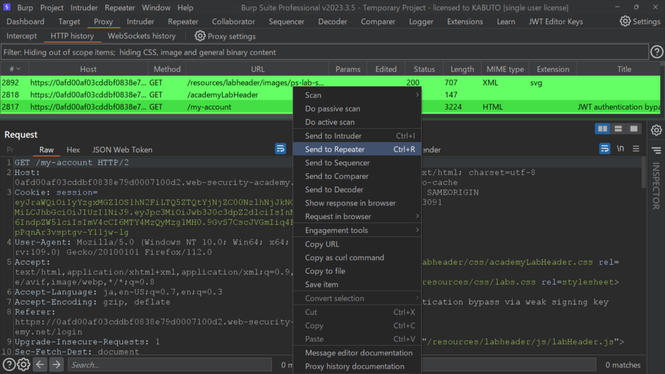The height and width of the screenshot is (374, 665).
Task: Open the Help menu
Action: (186, 8)
